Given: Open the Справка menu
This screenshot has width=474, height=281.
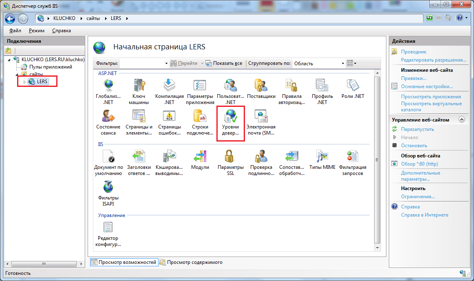Looking at the screenshot, I should [x=62, y=31].
